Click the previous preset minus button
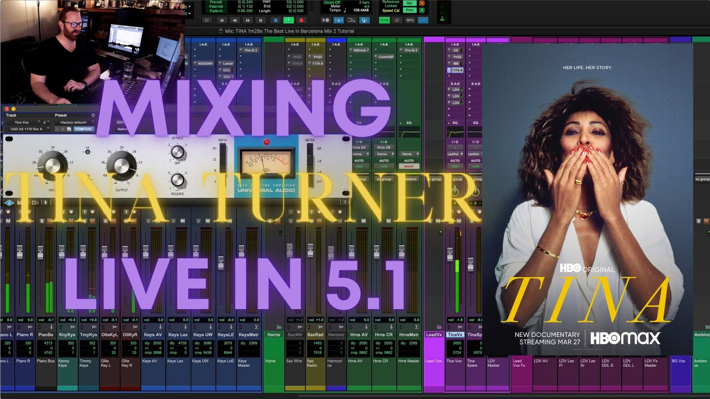The width and height of the screenshot is (710, 399). [x=57, y=129]
